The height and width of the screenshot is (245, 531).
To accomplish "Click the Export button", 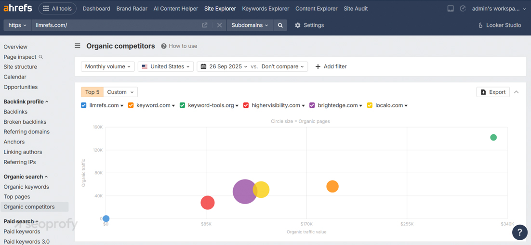I will coord(493,92).
